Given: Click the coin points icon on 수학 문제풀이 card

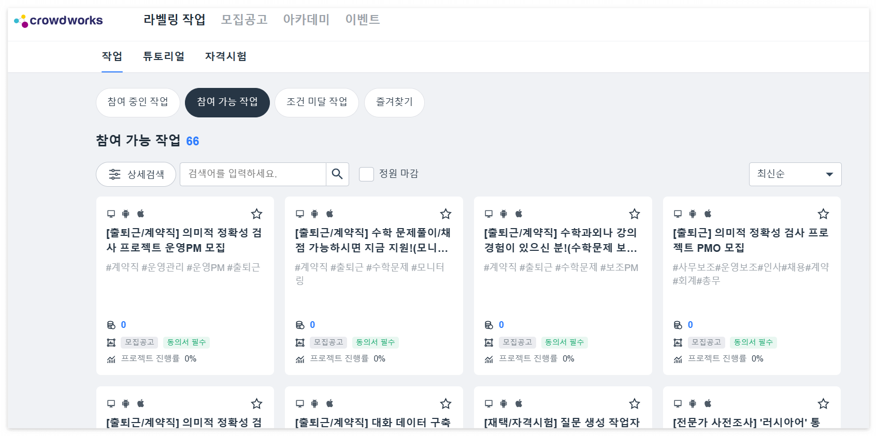Looking at the screenshot, I should tap(299, 325).
